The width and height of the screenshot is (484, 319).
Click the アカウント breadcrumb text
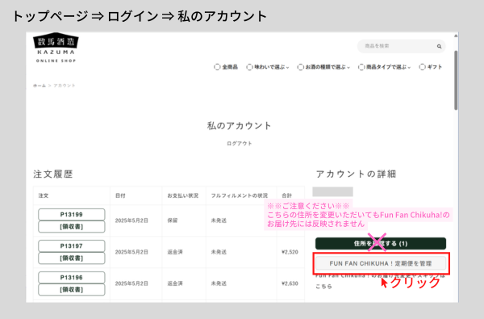point(65,86)
